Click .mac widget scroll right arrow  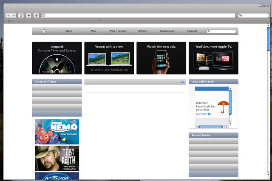click(x=227, y=127)
